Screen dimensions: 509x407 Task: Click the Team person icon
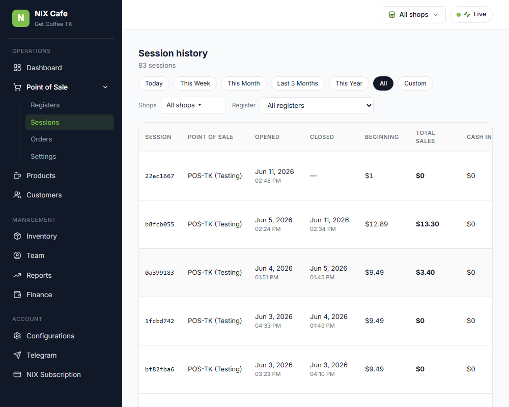pos(17,256)
